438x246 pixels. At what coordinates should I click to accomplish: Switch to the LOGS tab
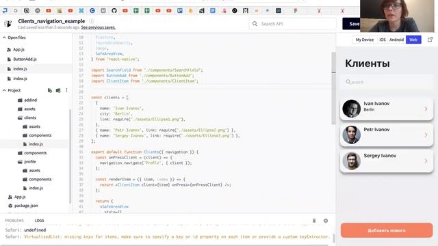40,221
